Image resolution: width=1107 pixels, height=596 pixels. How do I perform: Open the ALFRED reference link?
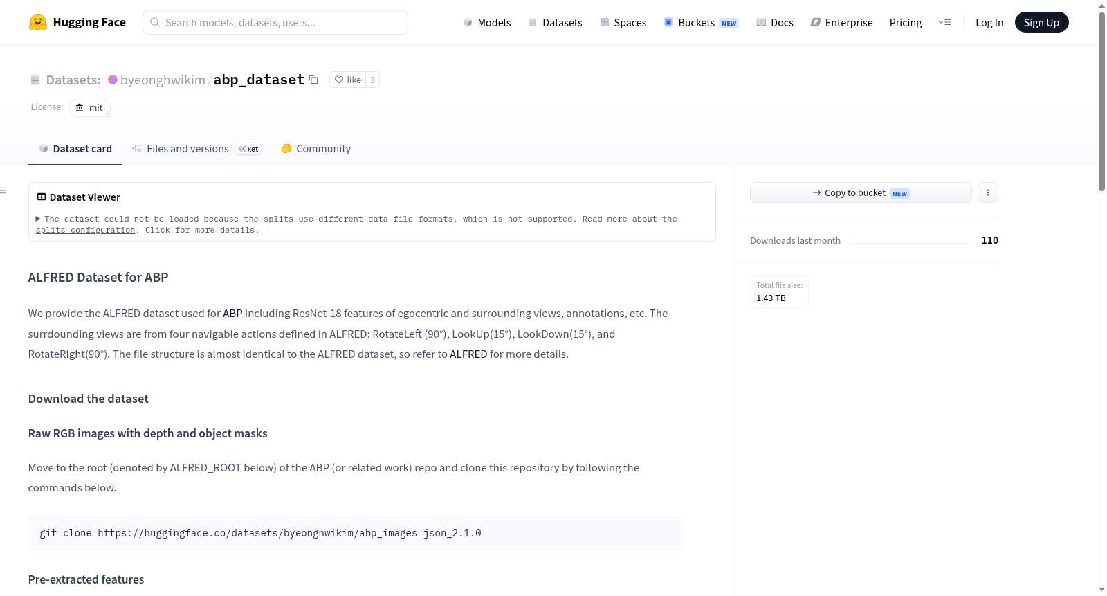(468, 354)
